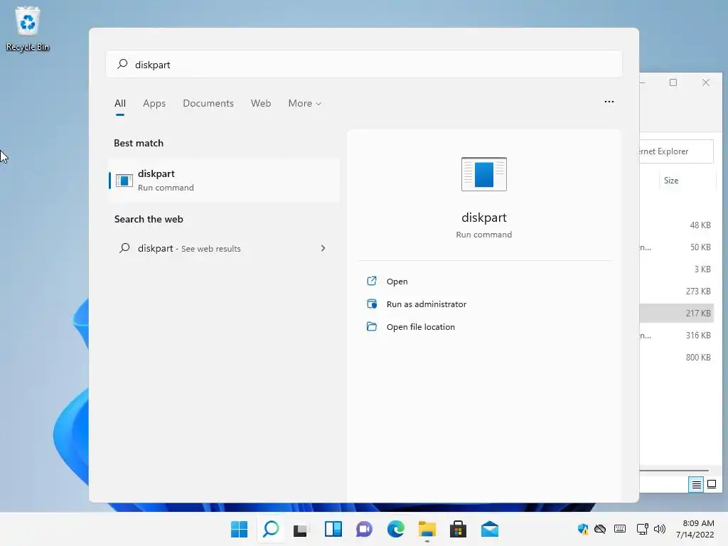Click the magnifier icon in the search box
Screen dimensions: 728x546
[122, 64]
